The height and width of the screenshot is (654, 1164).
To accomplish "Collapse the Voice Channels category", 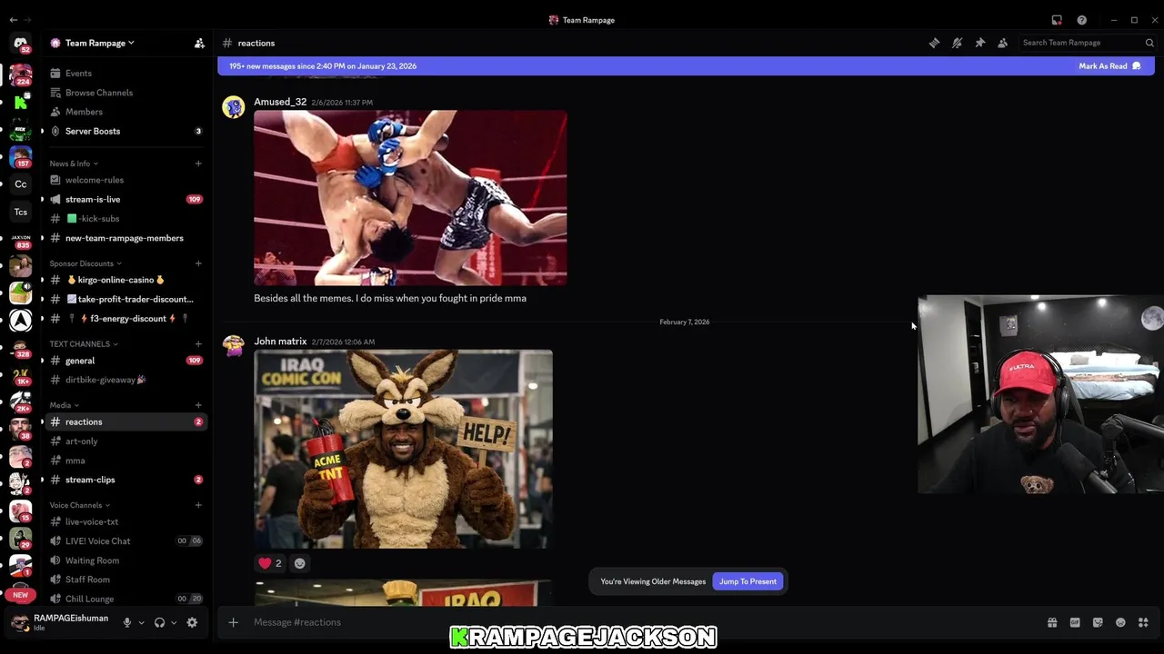I will coord(79,505).
